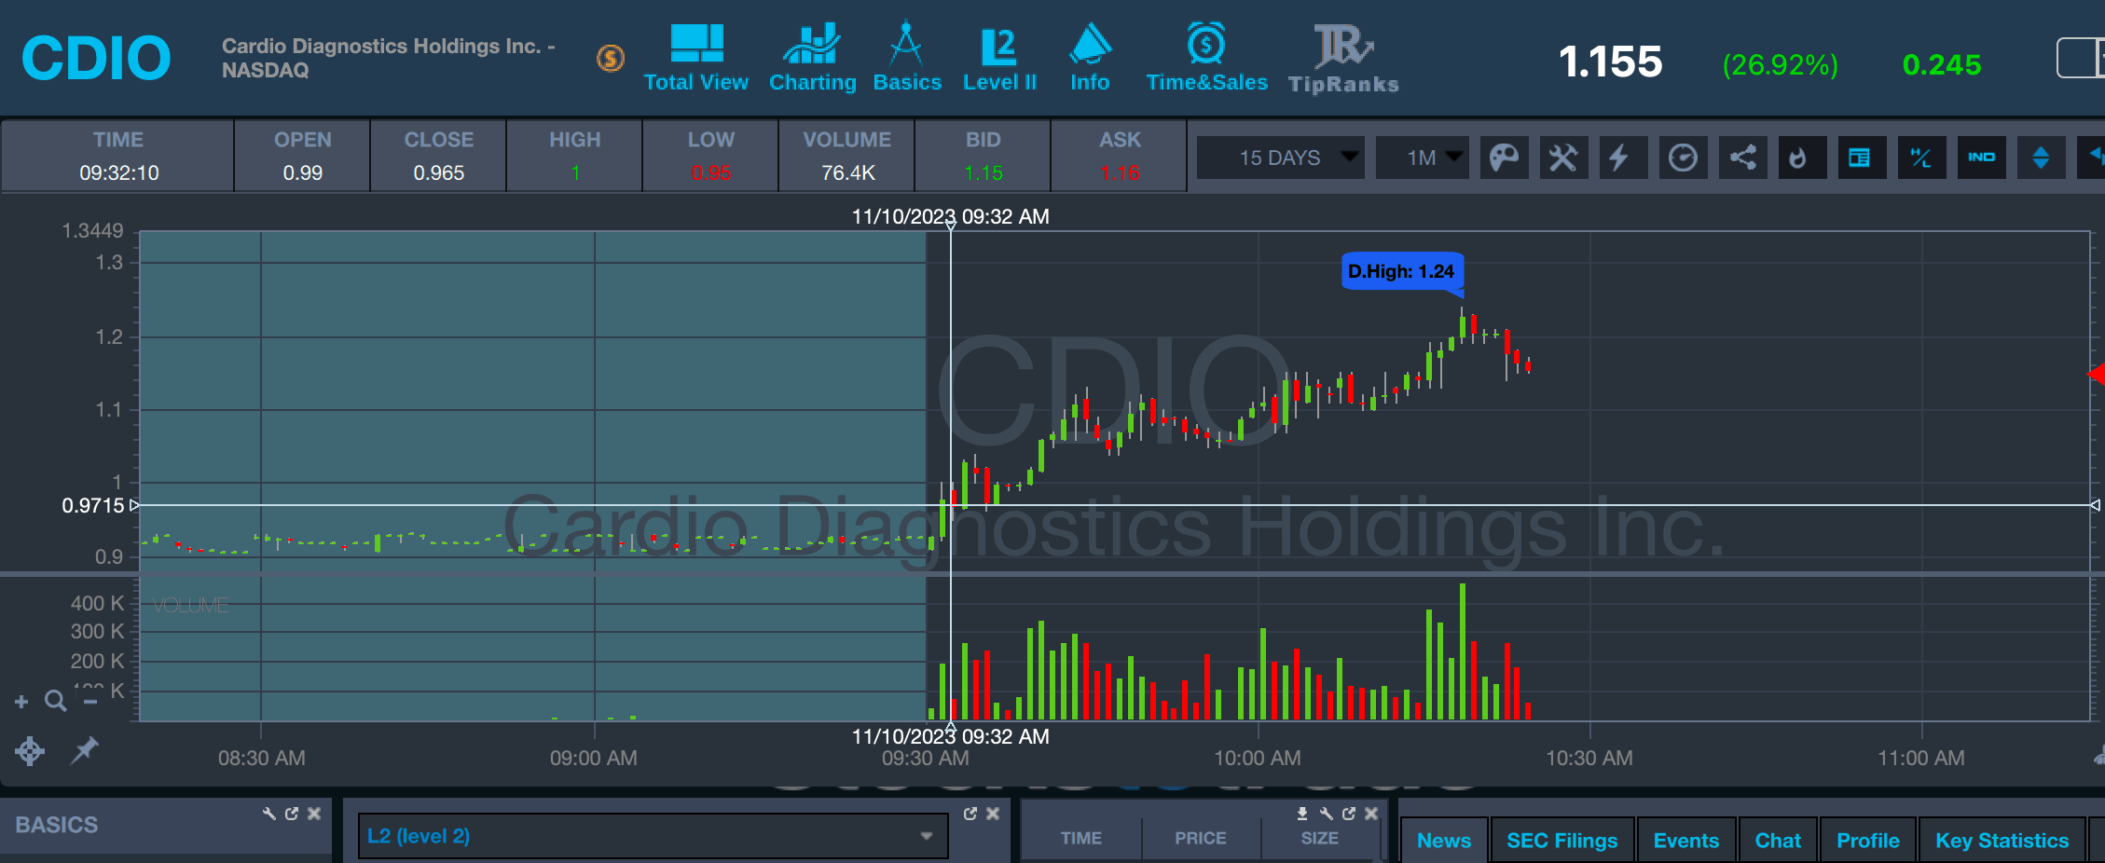Click the orange dollar coin icon beside NASDAQ
This screenshot has height=863, width=2105.
coord(611,59)
